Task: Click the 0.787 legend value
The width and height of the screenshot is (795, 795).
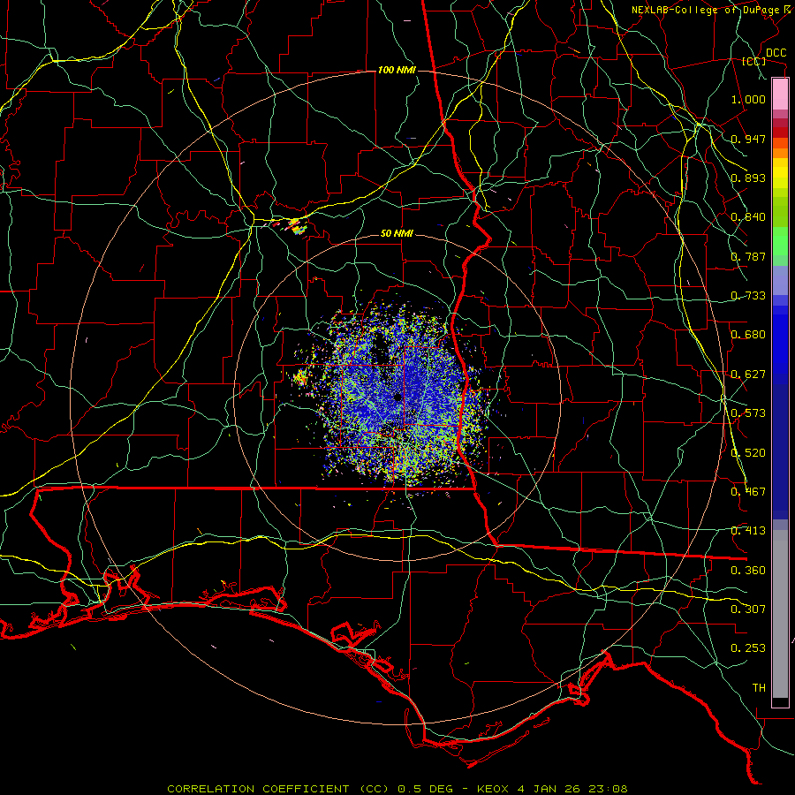Action: (x=748, y=256)
